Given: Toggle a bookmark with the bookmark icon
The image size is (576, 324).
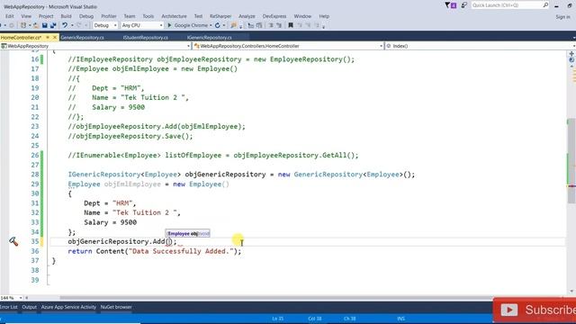Looking at the screenshot, I should pyautogui.click(x=291, y=25).
